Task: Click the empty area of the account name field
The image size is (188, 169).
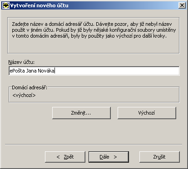Action: point(117,71)
